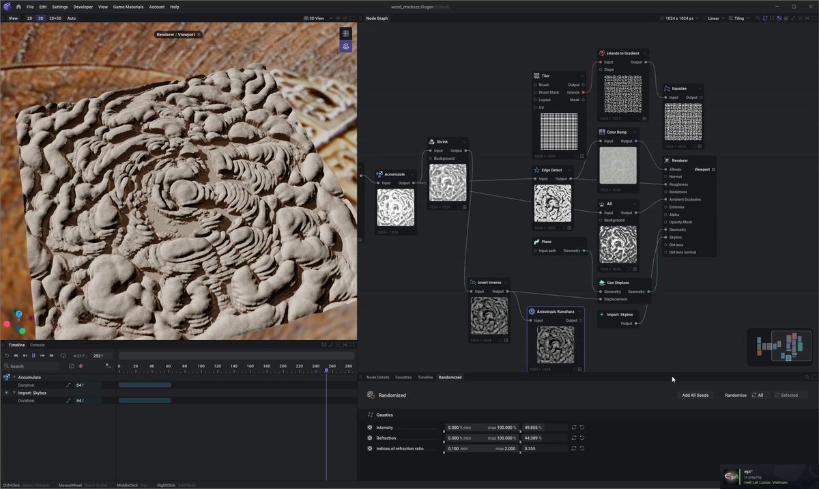Pause timeline playback
Image resolution: width=819 pixels, height=489 pixels.
[33, 356]
